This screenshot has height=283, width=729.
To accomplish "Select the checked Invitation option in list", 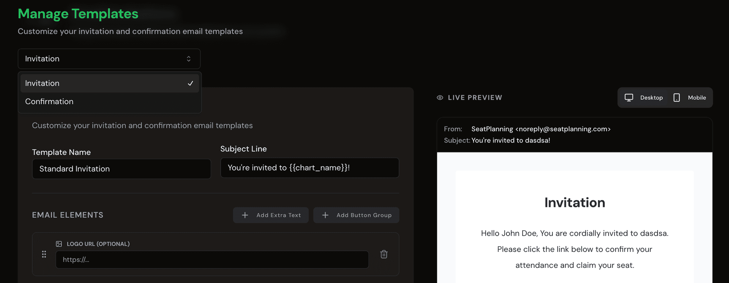I will click(x=109, y=83).
